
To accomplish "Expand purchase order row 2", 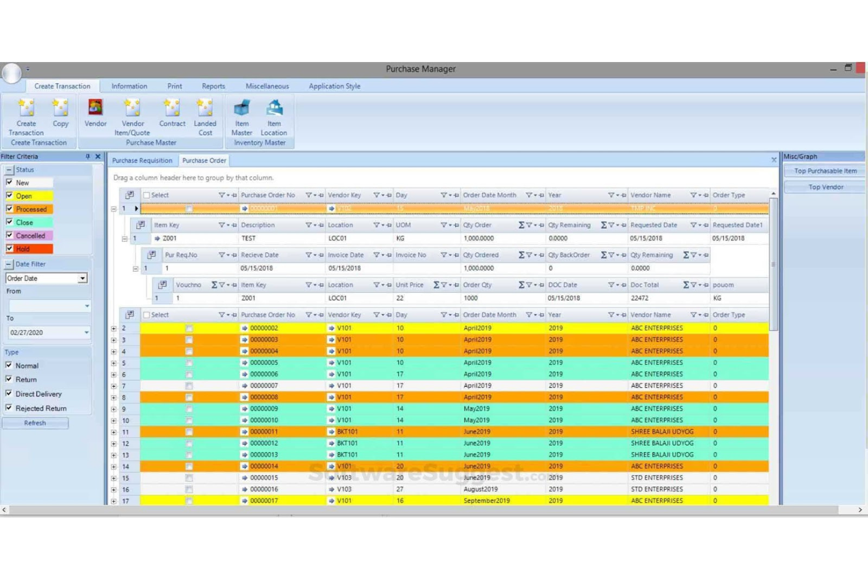I will [x=114, y=329].
